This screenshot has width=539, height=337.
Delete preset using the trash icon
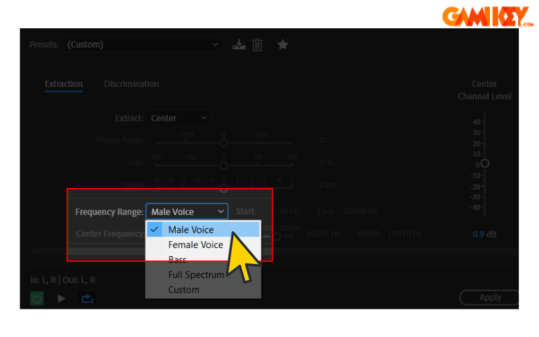pos(257,44)
